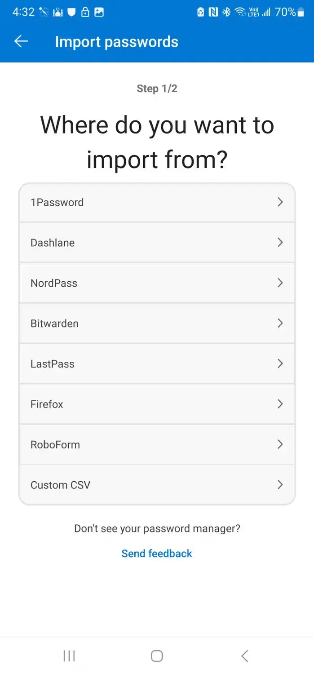Tap the Home navigation button
Screen dimensions: 314x674
pos(156,656)
